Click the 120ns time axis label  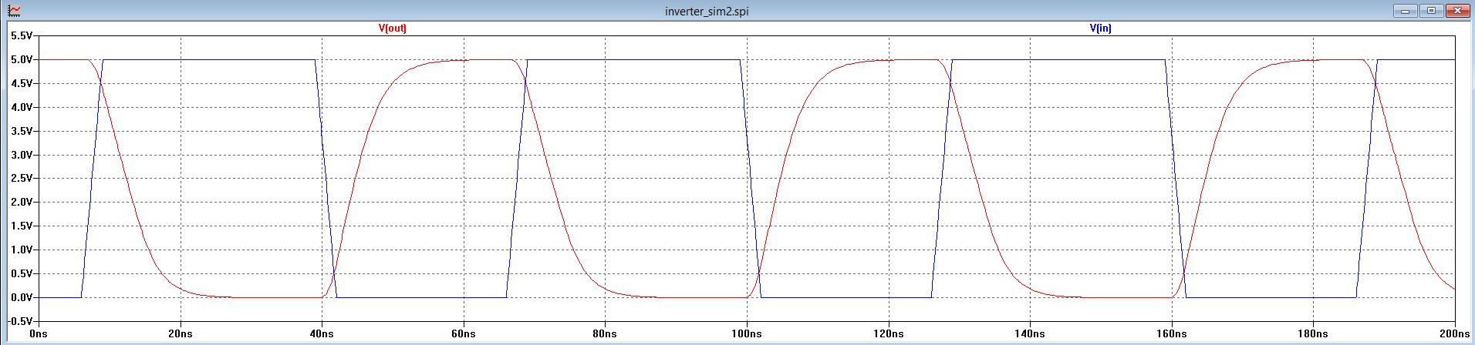(x=889, y=334)
